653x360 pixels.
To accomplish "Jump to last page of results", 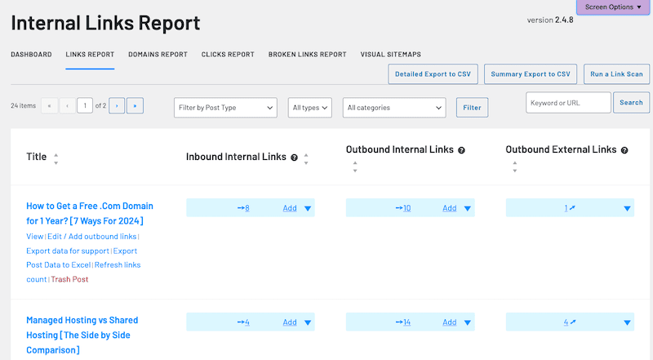I will click(135, 106).
